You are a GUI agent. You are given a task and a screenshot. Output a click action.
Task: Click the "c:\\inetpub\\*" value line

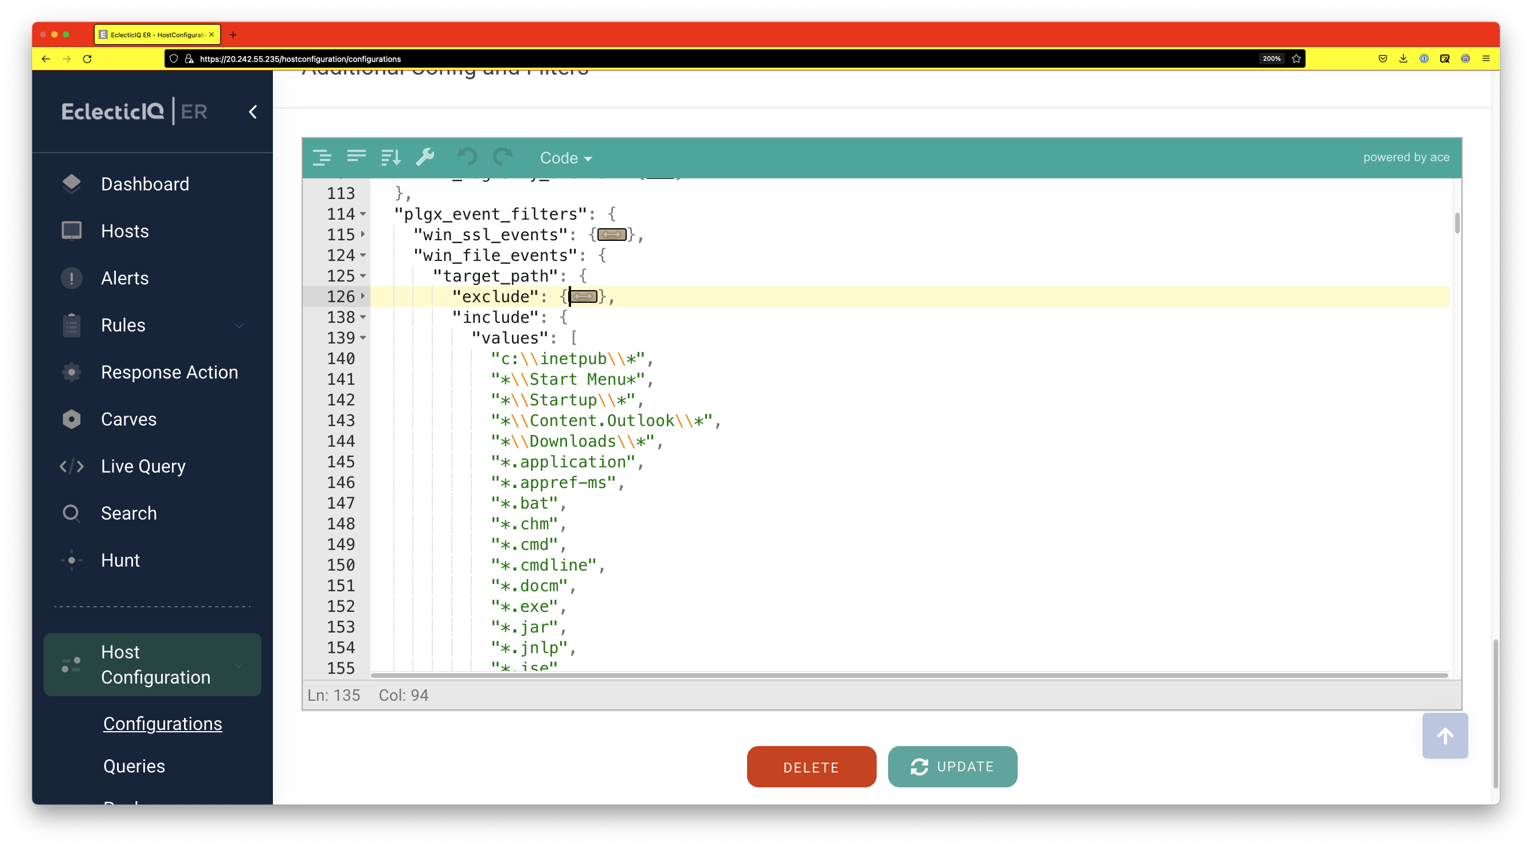click(x=568, y=358)
